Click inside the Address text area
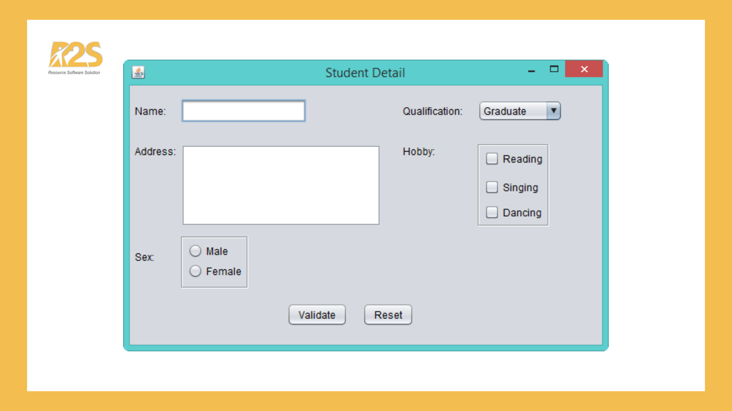Image resolution: width=732 pixels, height=411 pixels. [281, 185]
